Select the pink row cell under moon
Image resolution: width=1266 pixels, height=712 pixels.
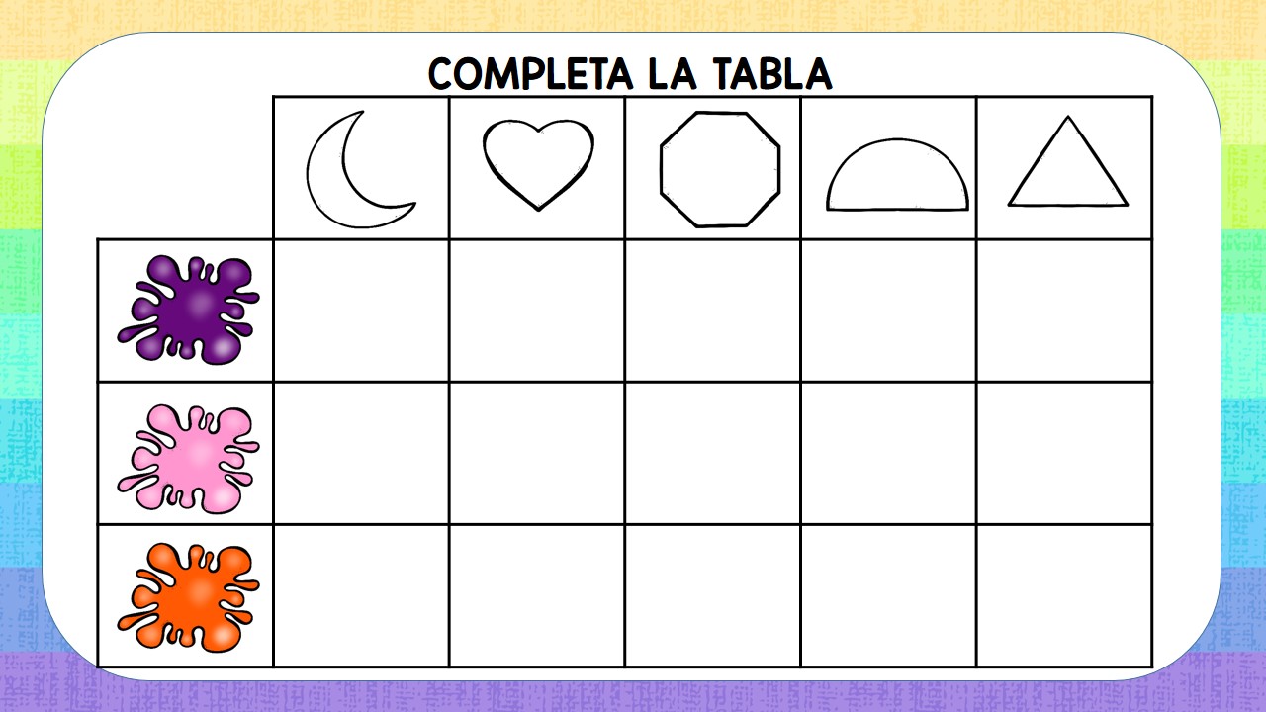click(x=361, y=453)
